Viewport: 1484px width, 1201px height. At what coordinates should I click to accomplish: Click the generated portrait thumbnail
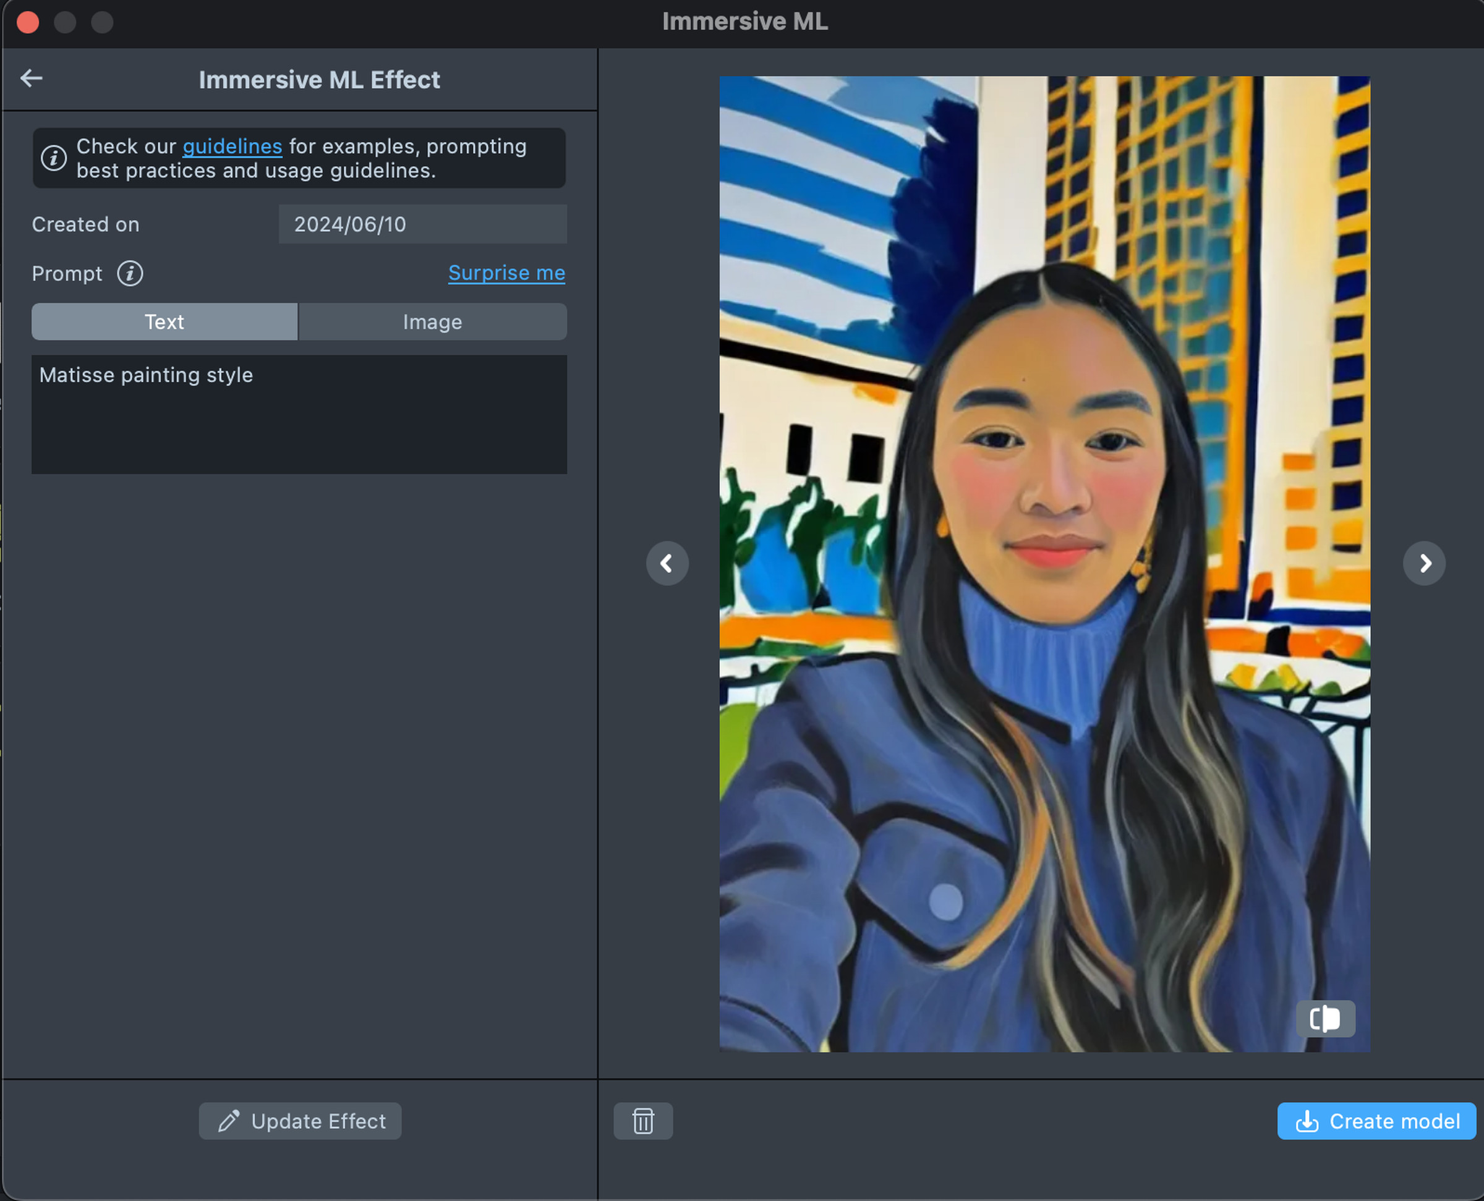[x=1044, y=562]
